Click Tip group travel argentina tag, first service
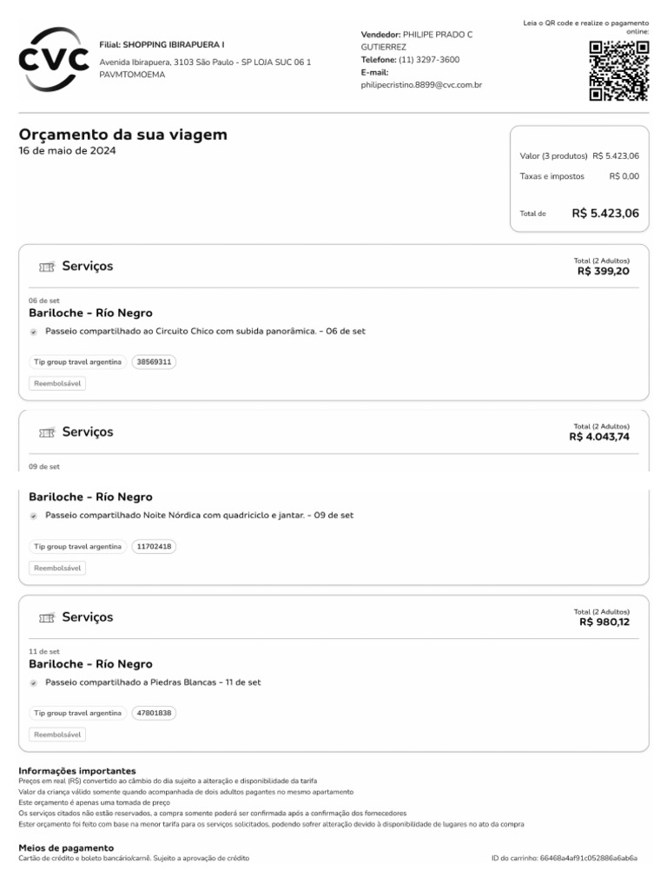This screenshot has height=889, width=667. click(77, 362)
